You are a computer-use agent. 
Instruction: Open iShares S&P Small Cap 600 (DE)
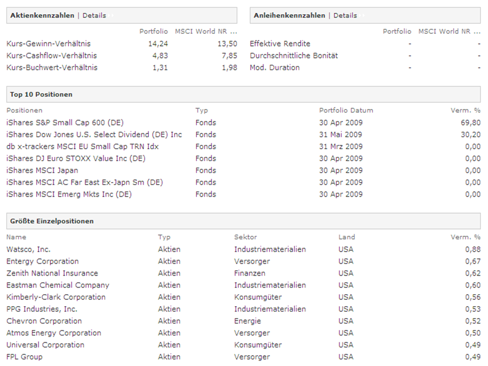(x=65, y=123)
